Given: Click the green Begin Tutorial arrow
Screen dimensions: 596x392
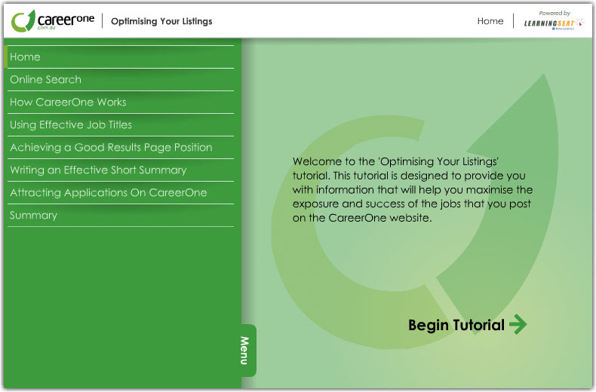Looking at the screenshot, I should click(518, 324).
